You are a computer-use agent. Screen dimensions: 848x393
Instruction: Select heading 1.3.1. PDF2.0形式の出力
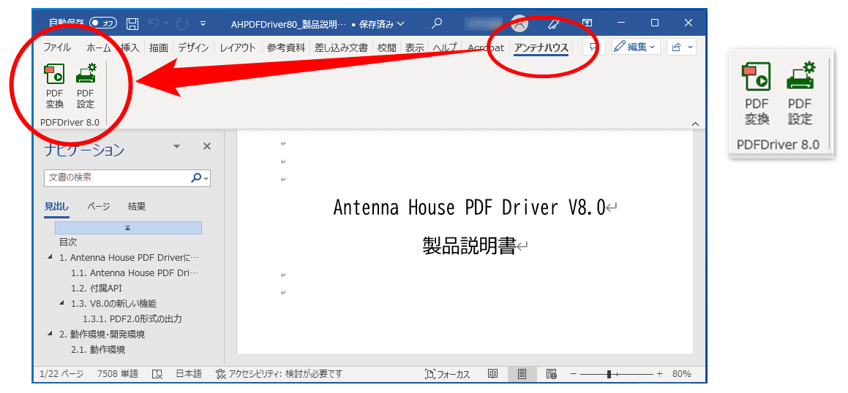(x=132, y=319)
